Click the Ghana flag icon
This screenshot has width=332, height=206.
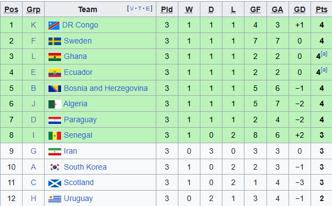point(55,57)
